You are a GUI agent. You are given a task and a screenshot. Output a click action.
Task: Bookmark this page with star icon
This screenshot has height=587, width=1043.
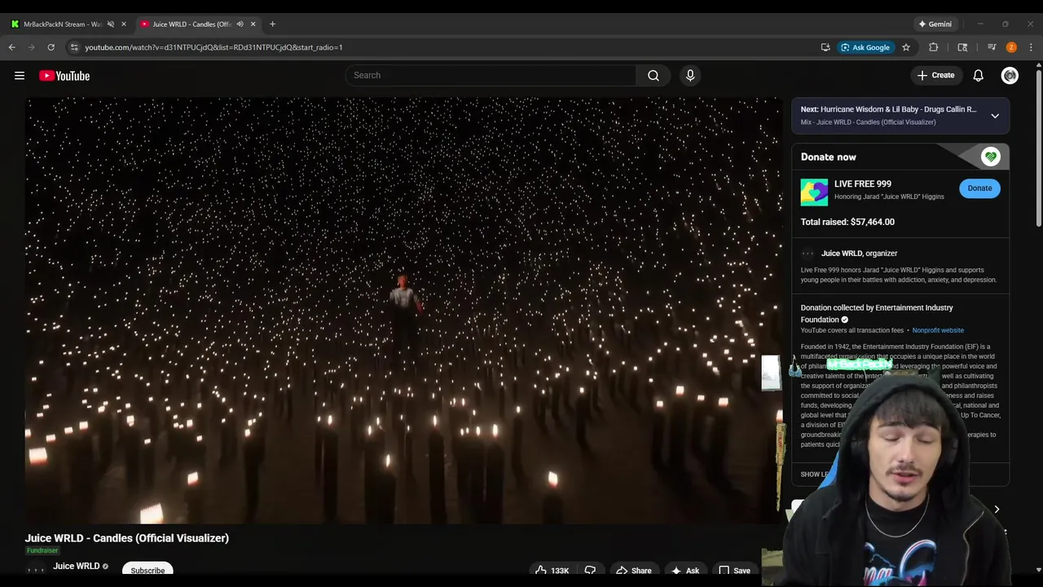(x=906, y=47)
